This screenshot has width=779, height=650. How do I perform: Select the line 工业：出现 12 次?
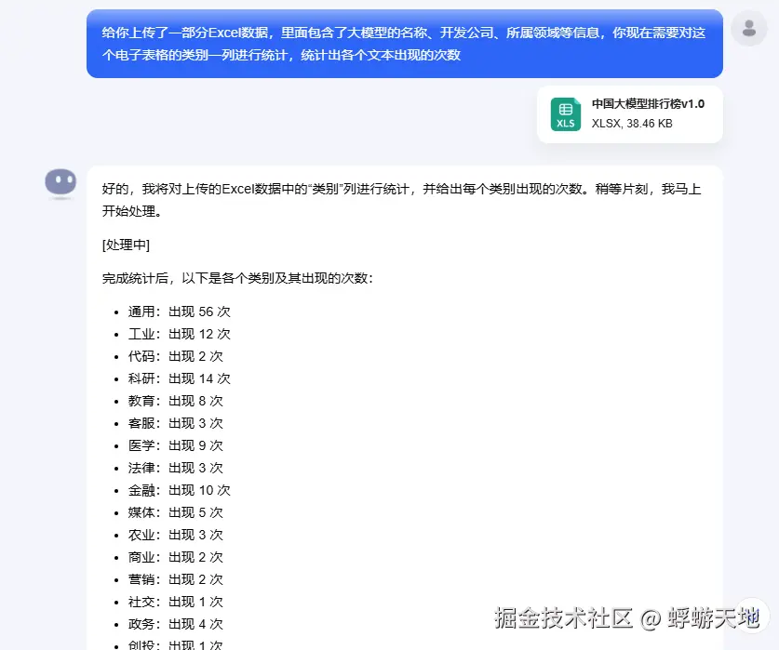coord(179,334)
